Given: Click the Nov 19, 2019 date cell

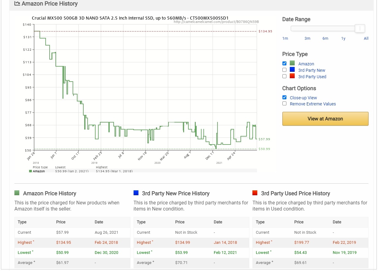Looking at the screenshot, I should coord(345,252).
